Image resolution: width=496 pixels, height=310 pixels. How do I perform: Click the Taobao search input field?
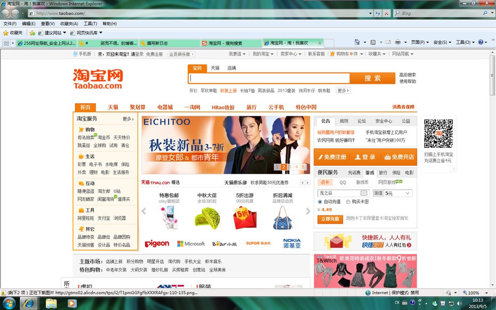click(x=269, y=78)
